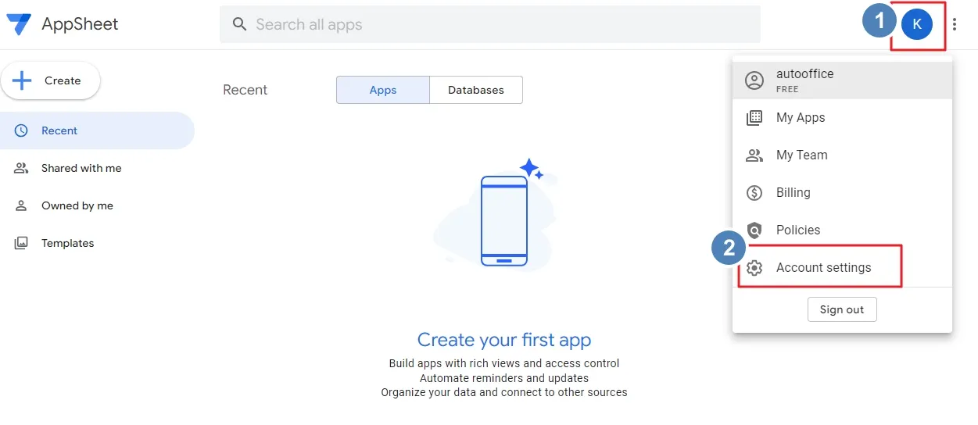Image resolution: width=978 pixels, height=425 pixels.
Task: Select My Team menu entry
Action: point(842,155)
